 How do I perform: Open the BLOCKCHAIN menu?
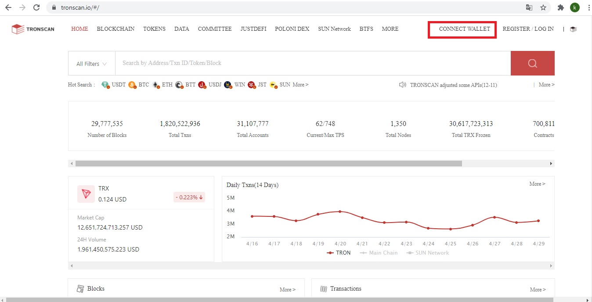pyautogui.click(x=116, y=29)
